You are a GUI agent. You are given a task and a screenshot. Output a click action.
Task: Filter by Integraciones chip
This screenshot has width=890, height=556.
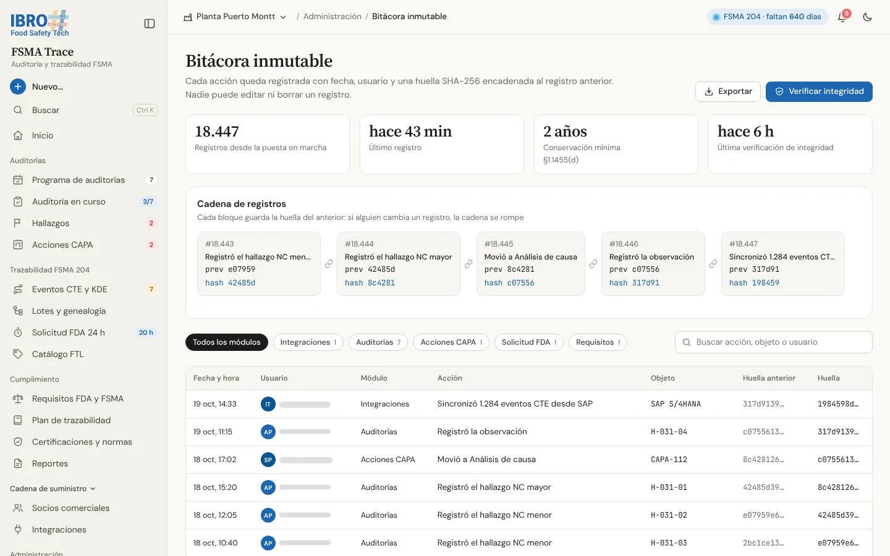308,342
